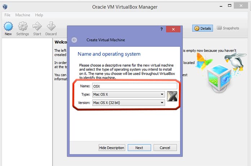251x166 pixels.
Task: Click Next to continue wizard
Action: click(x=139, y=148)
